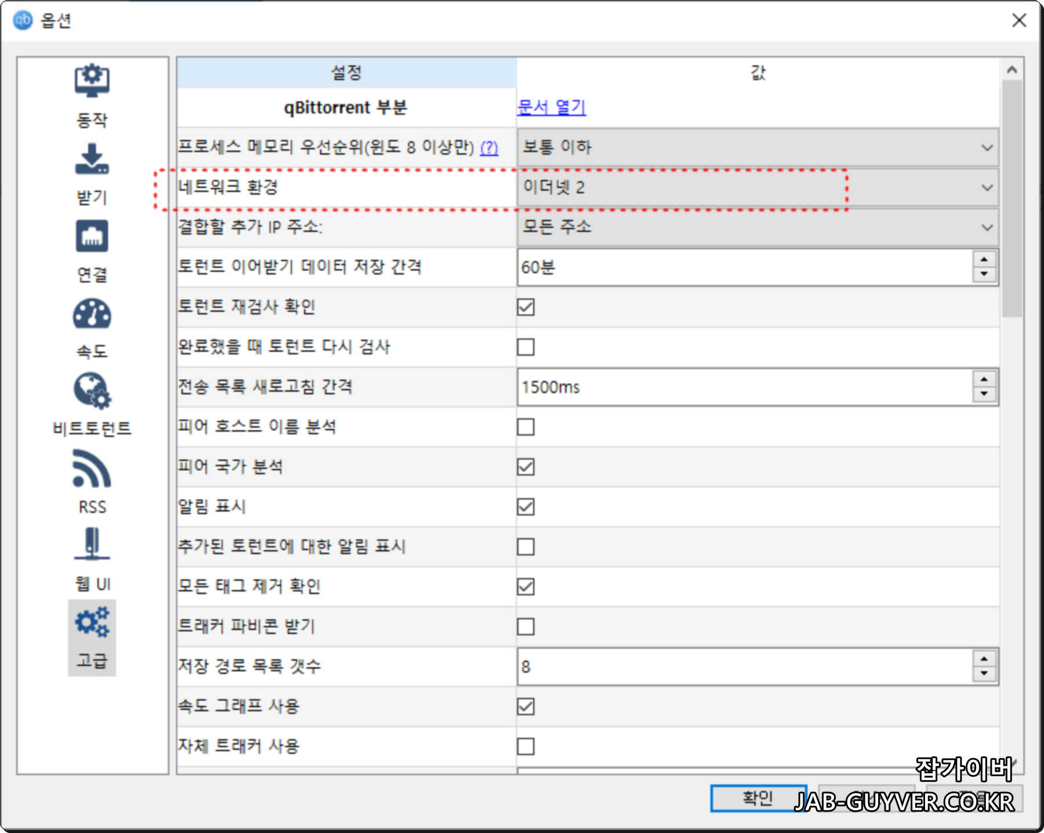Increase 저장 경로 목록 갯수 value
1044x833 pixels.
click(x=984, y=659)
